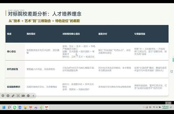
Task: Collapse the presentation toolbar with chevron
Action: [33, 96]
